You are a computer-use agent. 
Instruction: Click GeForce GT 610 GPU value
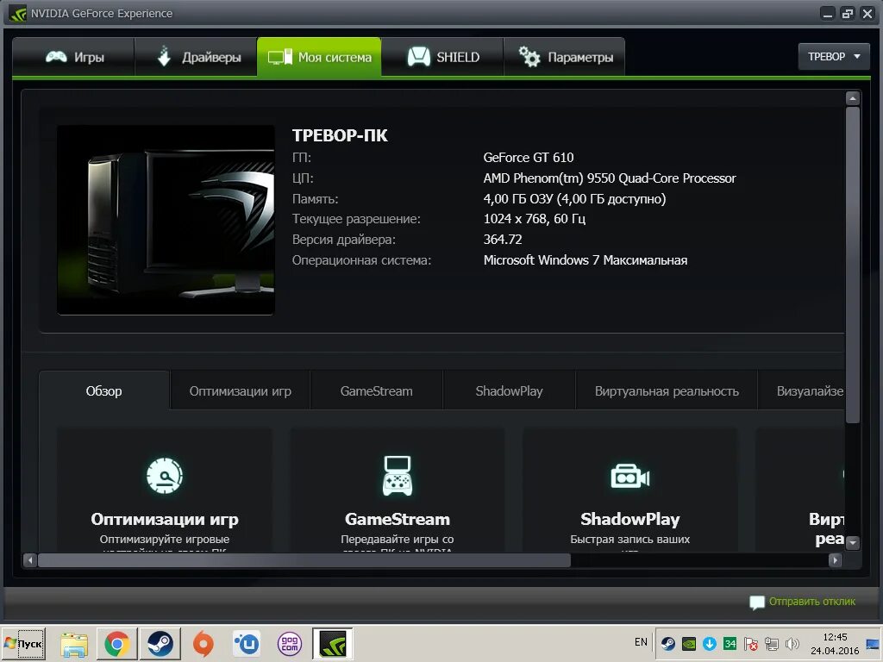point(529,158)
